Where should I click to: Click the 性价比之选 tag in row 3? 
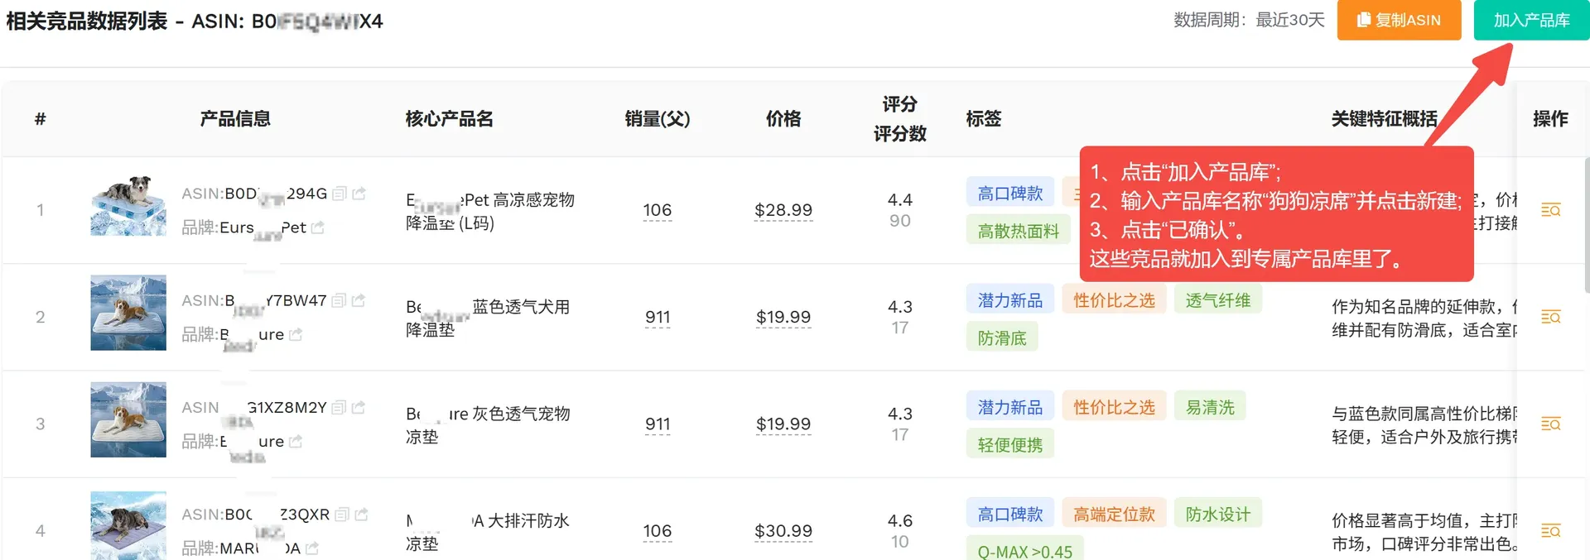tap(1115, 407)
